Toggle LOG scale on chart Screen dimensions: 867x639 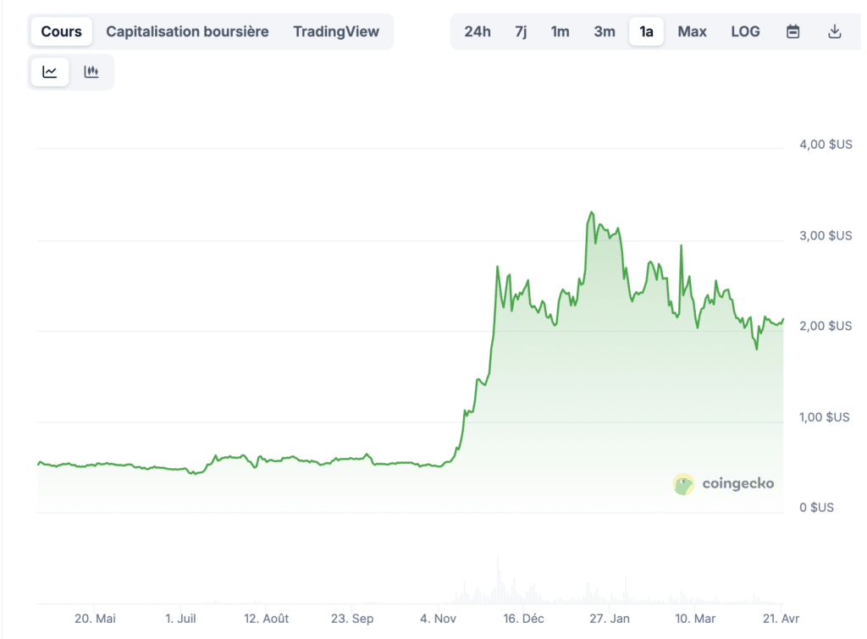click(745, 31)
